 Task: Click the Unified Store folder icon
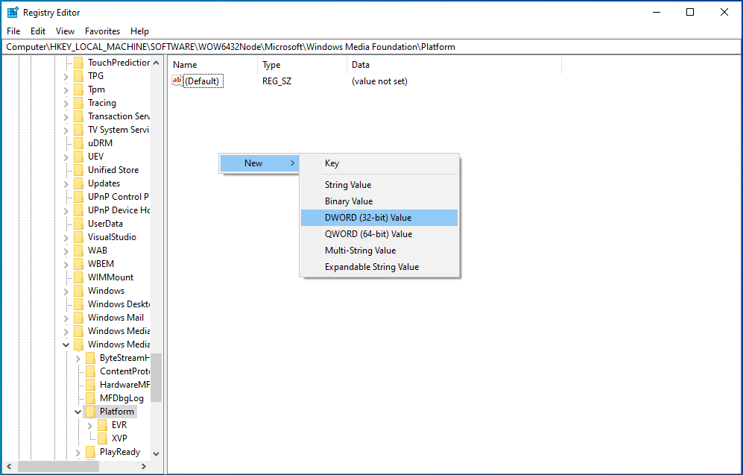tap(79, 170)
